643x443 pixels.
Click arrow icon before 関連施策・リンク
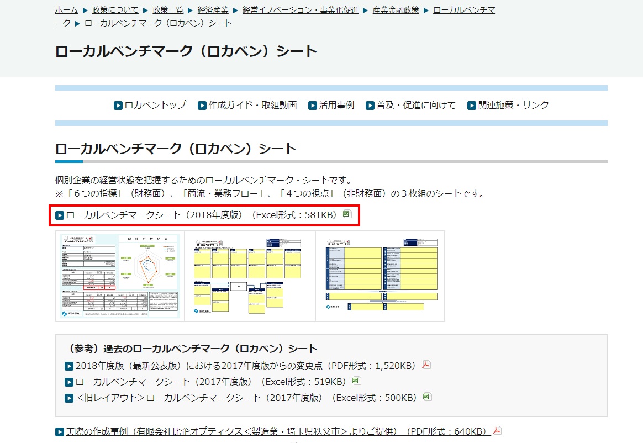[471, 106]
